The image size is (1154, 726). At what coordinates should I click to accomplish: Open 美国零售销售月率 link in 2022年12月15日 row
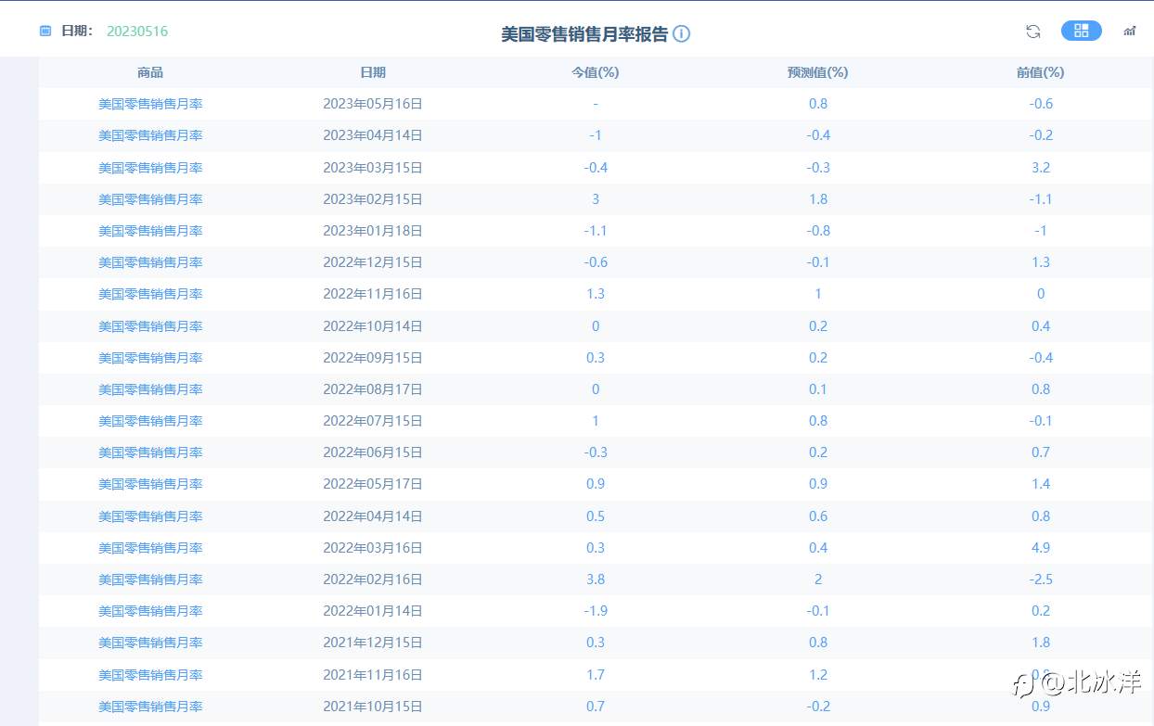(x=150, y=262)
